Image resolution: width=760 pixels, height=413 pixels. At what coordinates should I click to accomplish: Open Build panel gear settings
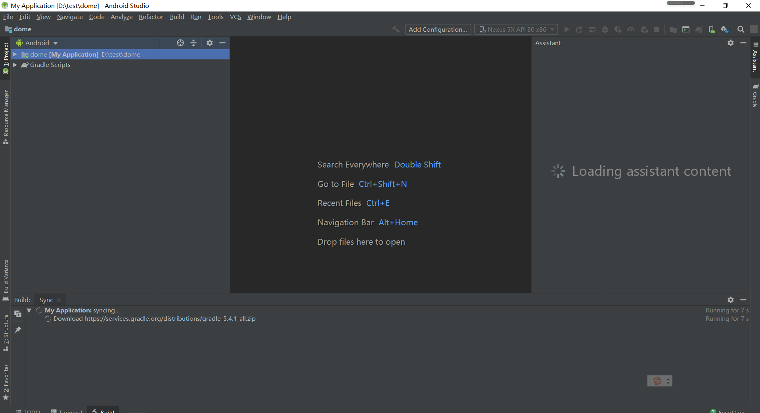(731, 300)
